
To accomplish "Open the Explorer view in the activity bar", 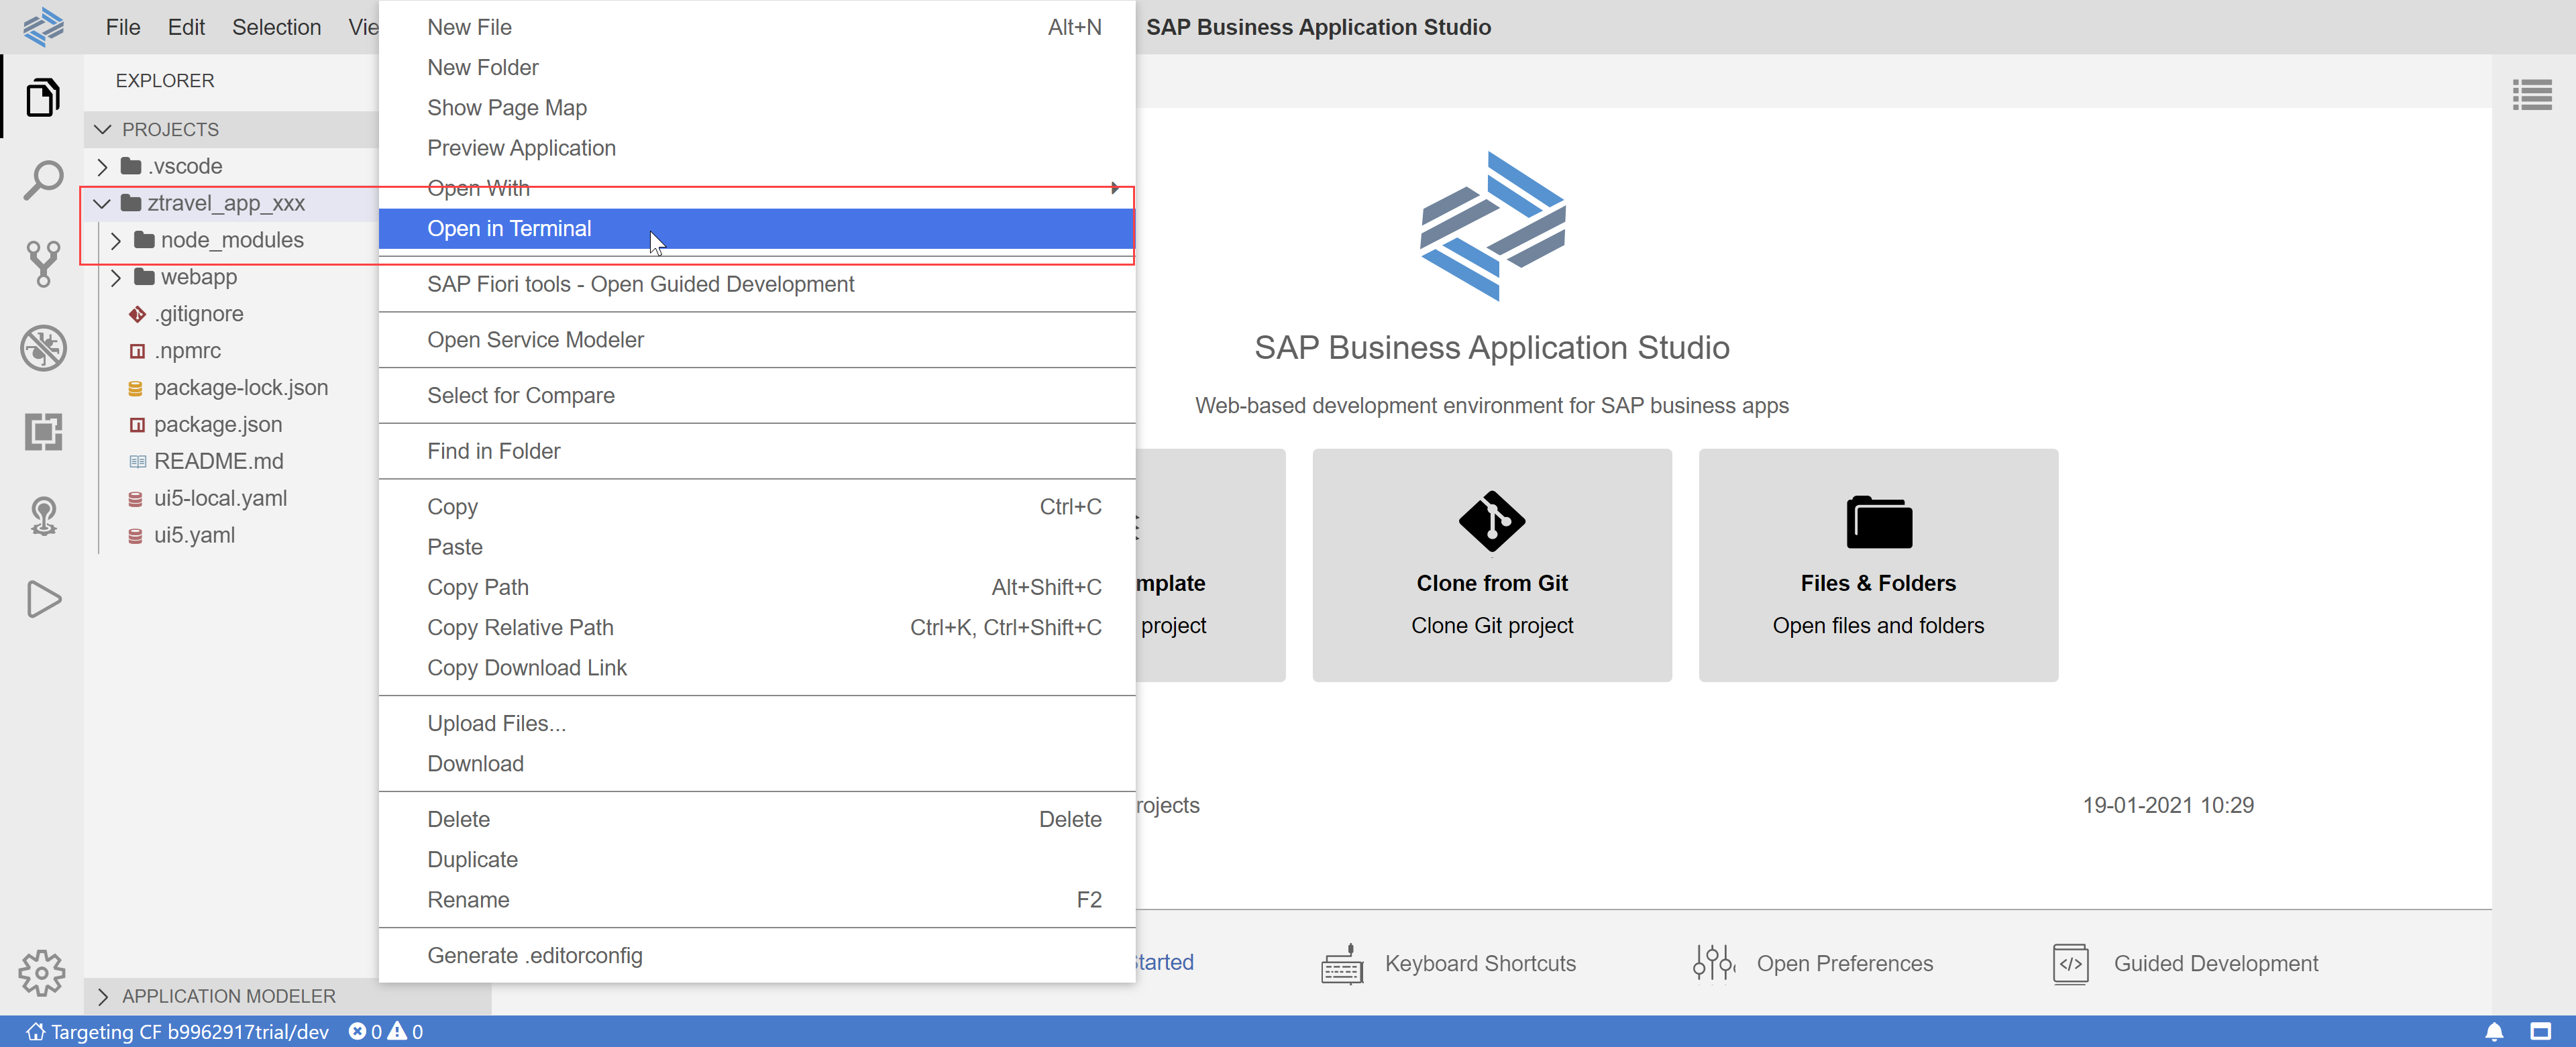I will point(43,97).
